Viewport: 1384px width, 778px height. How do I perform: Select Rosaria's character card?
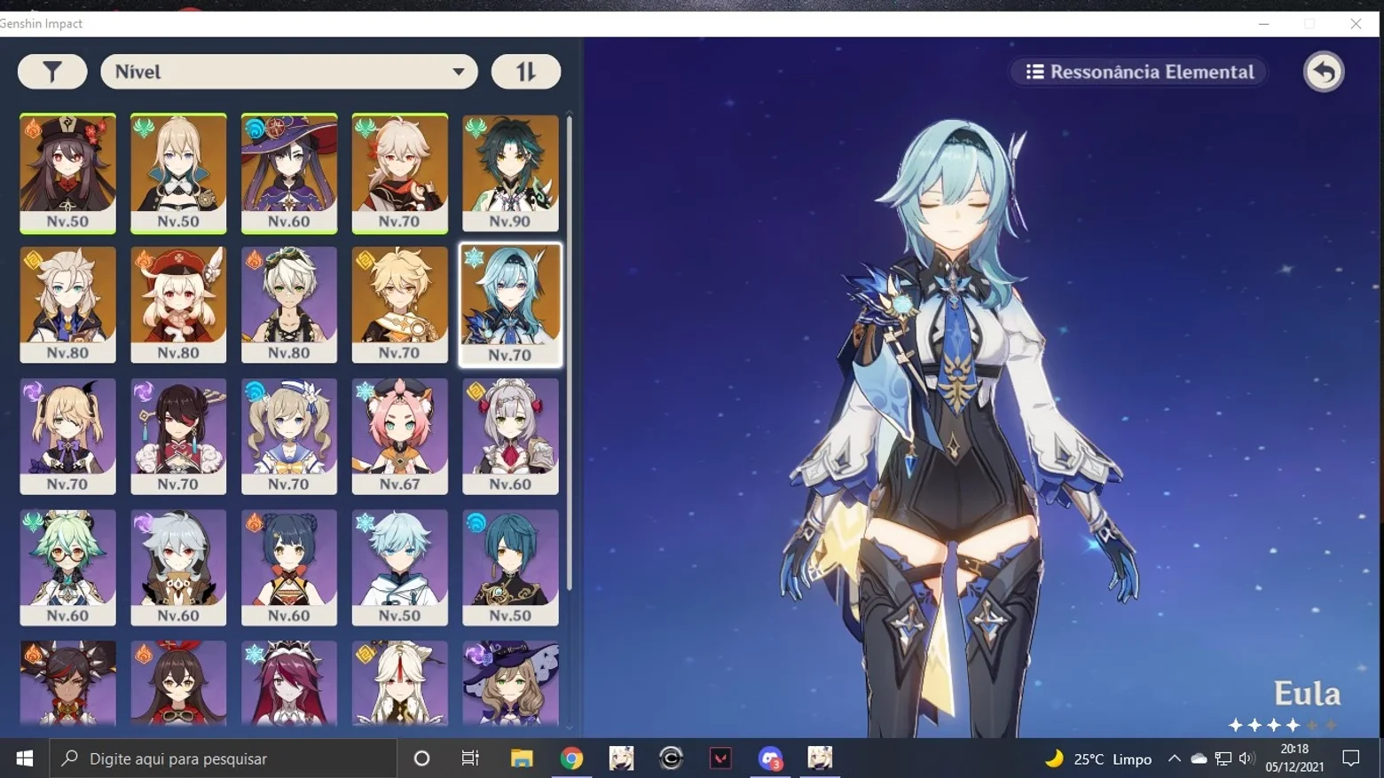[x=289, y=684]
